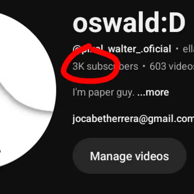This screenshot has height=194, width=194.
Task: Click the red hand-drawn circle annotation
Action: point(90,64)
